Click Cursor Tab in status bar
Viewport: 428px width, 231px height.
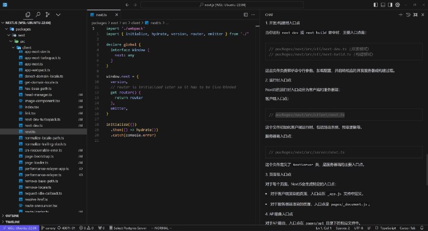pos(407,228)
